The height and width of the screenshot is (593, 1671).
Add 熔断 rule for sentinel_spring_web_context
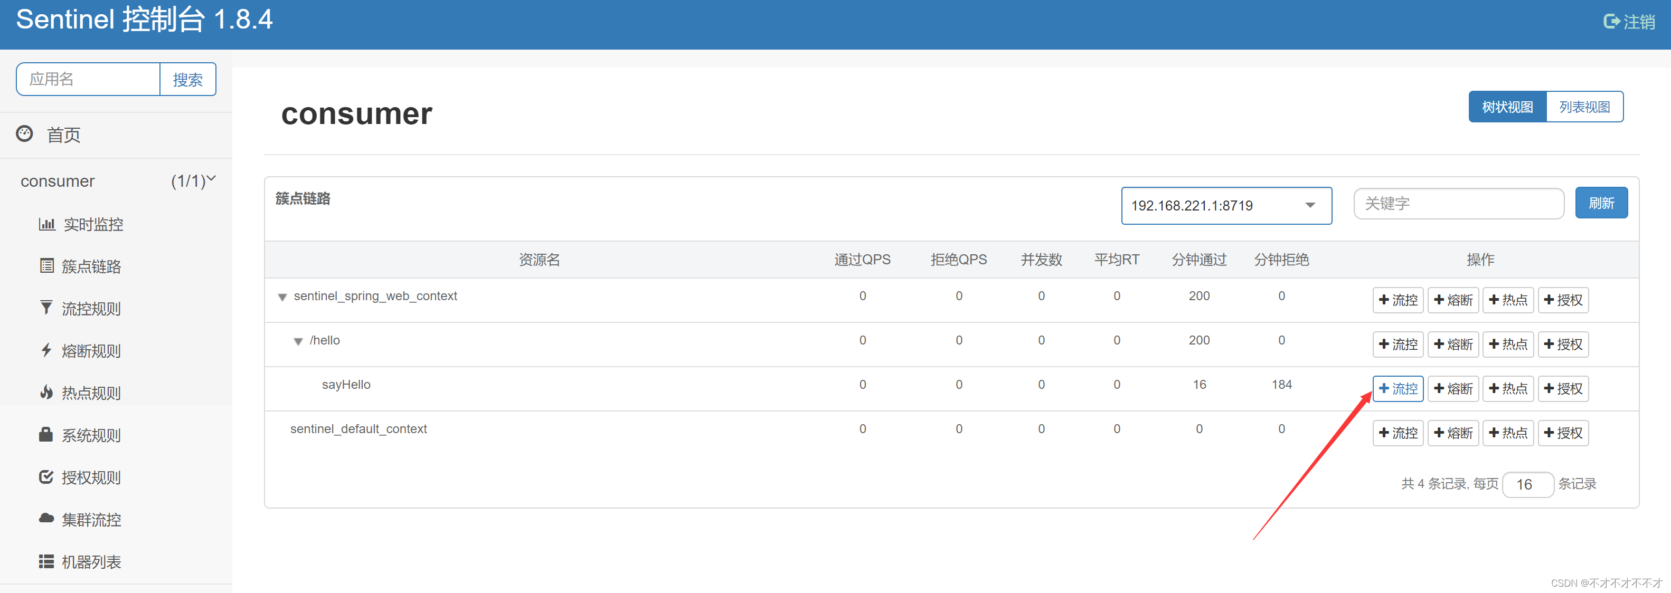pos(1453,300)
